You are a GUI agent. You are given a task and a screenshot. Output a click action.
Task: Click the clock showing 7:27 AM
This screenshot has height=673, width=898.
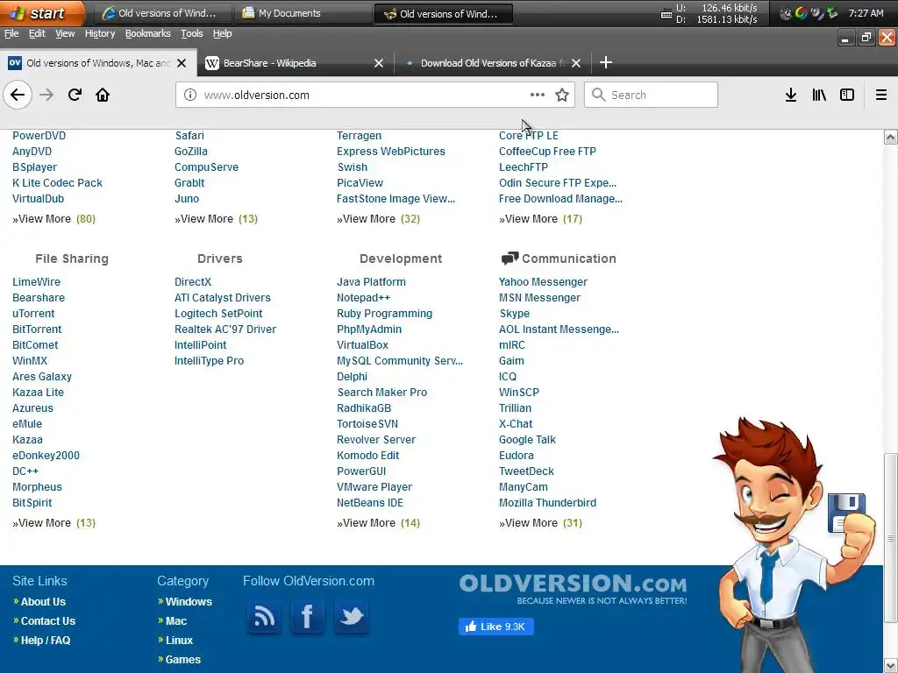[x=866, y=13]
